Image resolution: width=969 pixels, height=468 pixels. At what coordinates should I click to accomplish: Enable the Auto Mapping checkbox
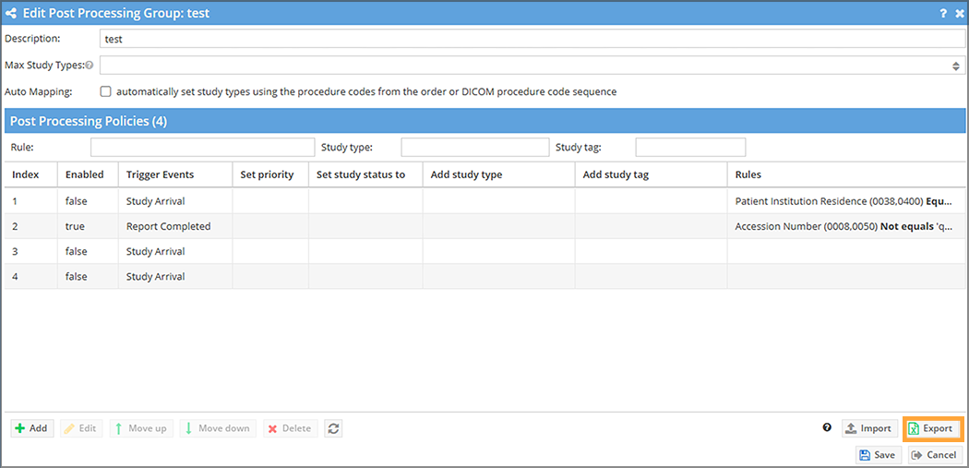(106, 91)
